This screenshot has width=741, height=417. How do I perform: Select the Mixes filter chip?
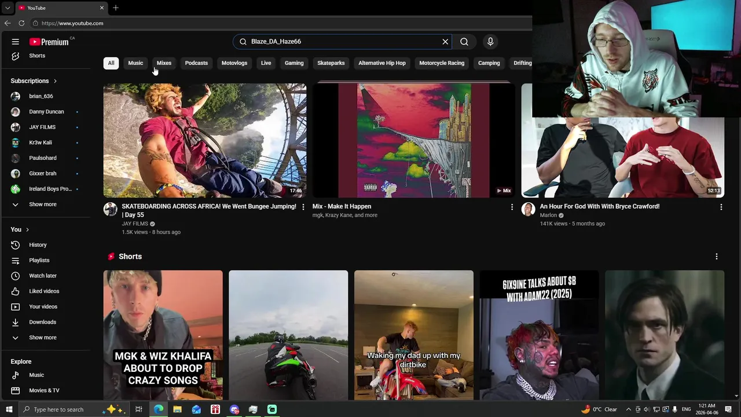coord(164,63)
